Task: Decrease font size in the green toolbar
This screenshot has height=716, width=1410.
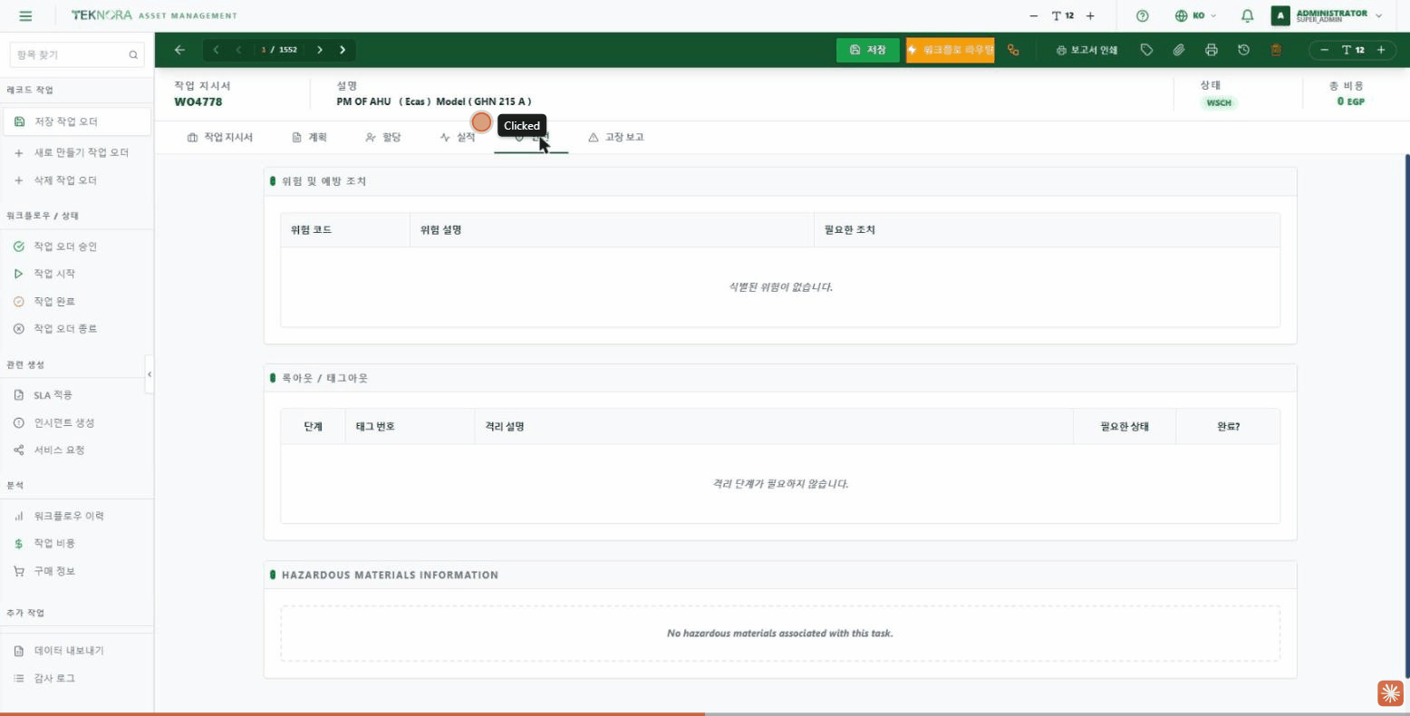Action: (x=1325, y=50)
